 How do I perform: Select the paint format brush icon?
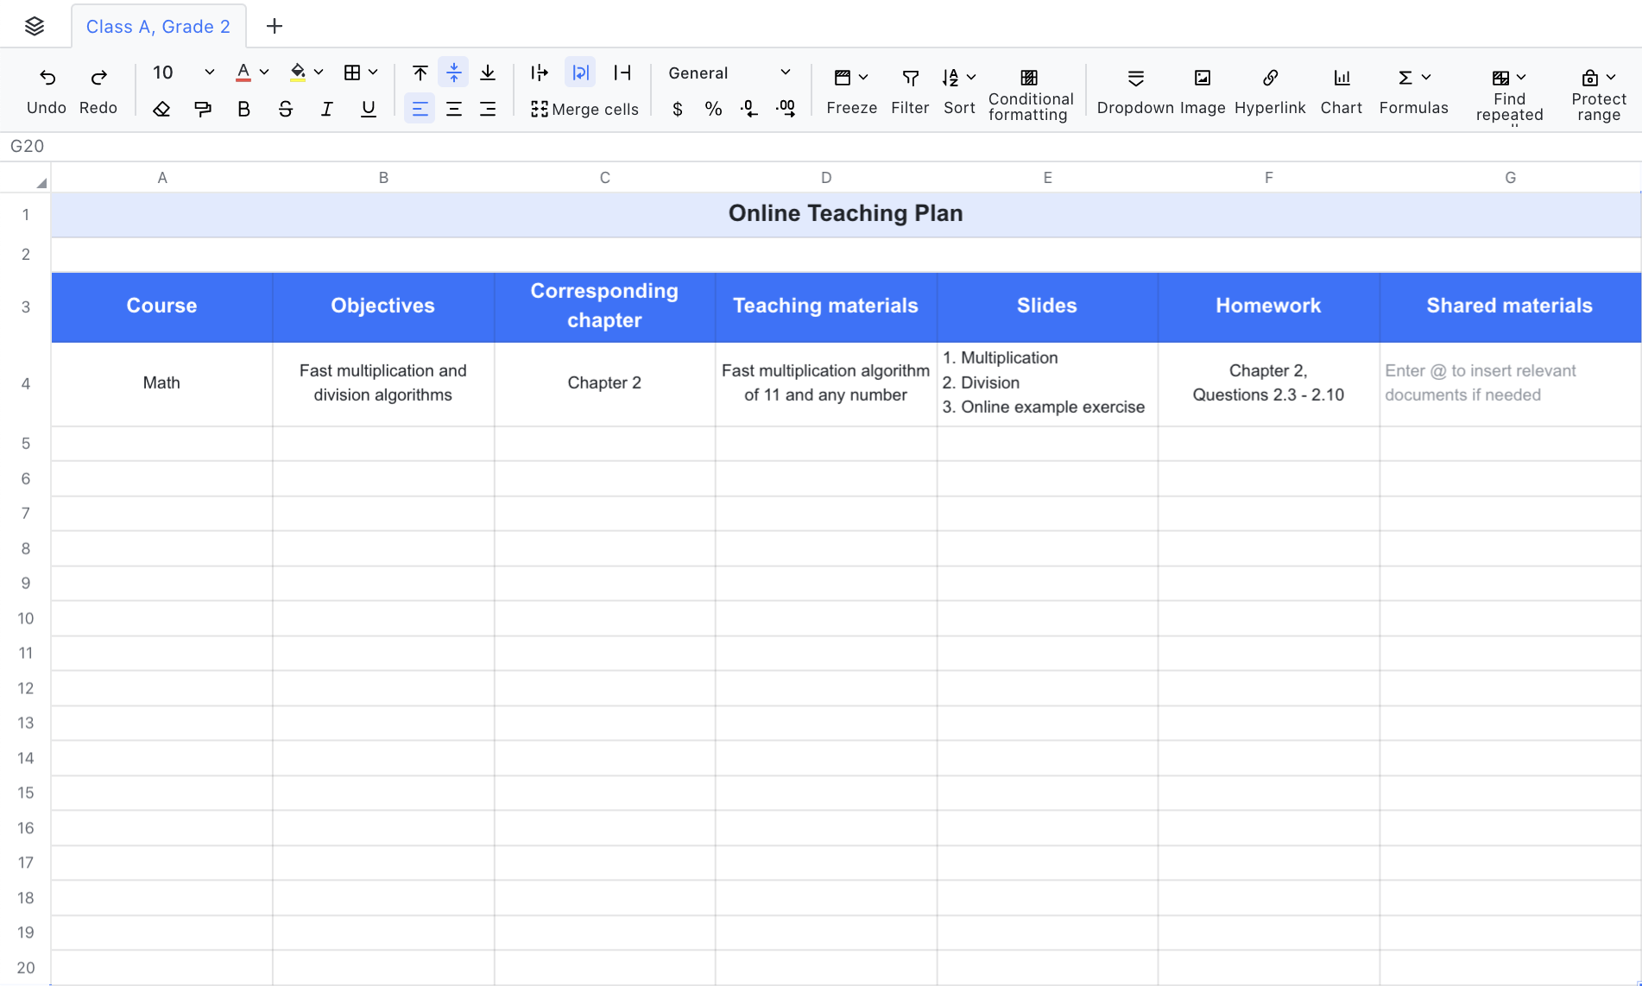tap(203, 109)
